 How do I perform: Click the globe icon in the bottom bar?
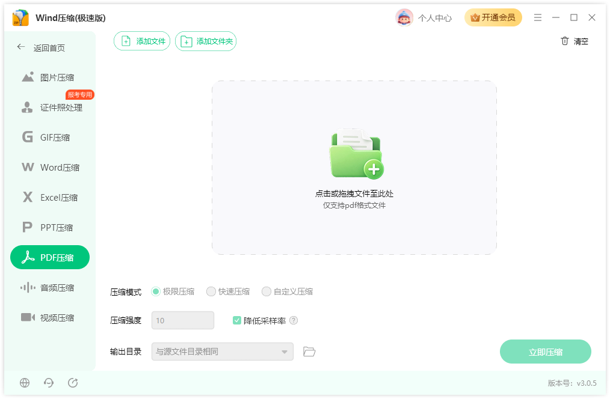point(25,383)
